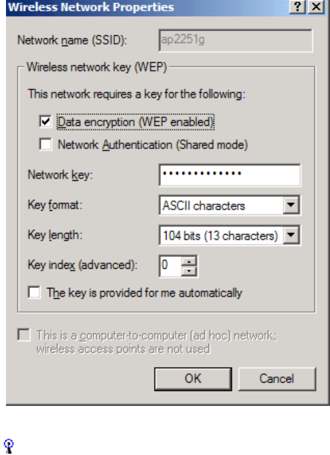The image size is (330, 455).
Task: Click the Cancel button
Action: [277, 379]
